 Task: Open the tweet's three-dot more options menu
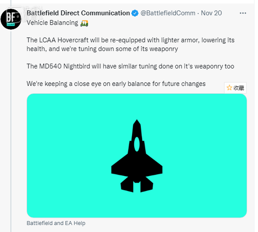(243, 13)
